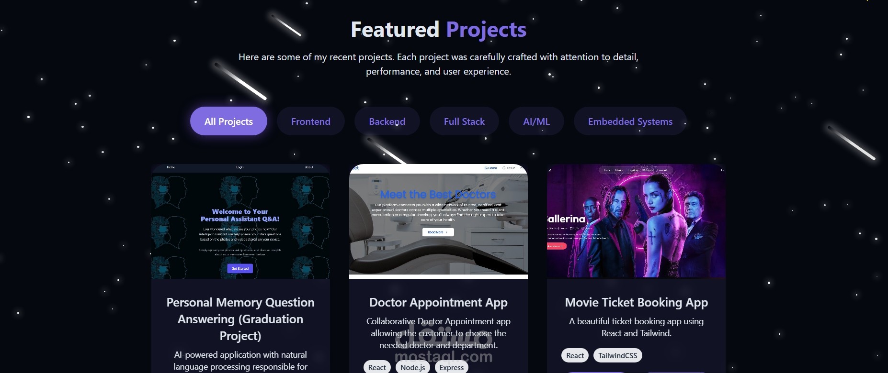Click the React tag under Doctor Appointment

377,367
